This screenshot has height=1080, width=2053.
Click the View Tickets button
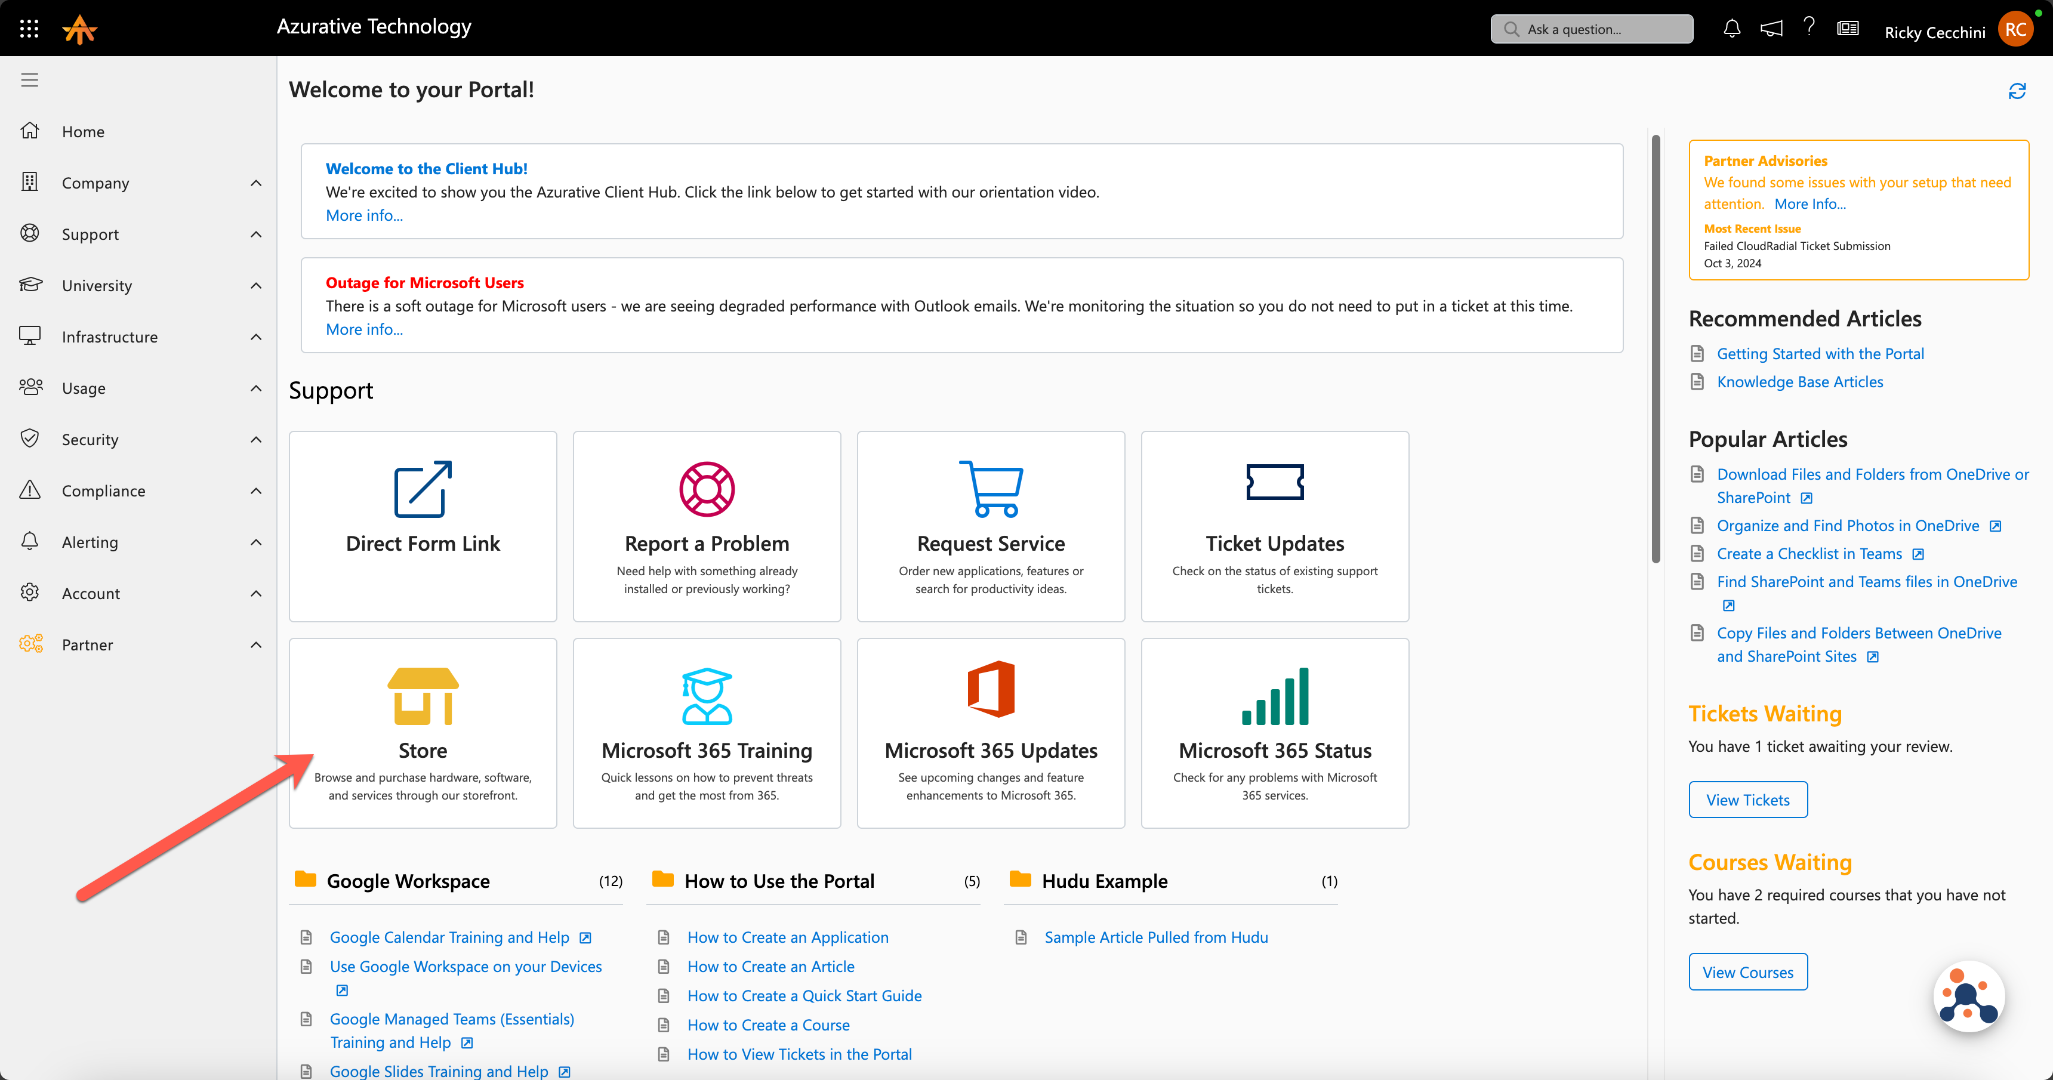coord(1748,800)
